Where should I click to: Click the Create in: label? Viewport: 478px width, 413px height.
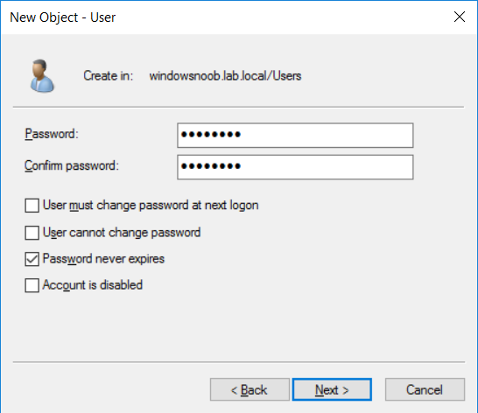109,75
